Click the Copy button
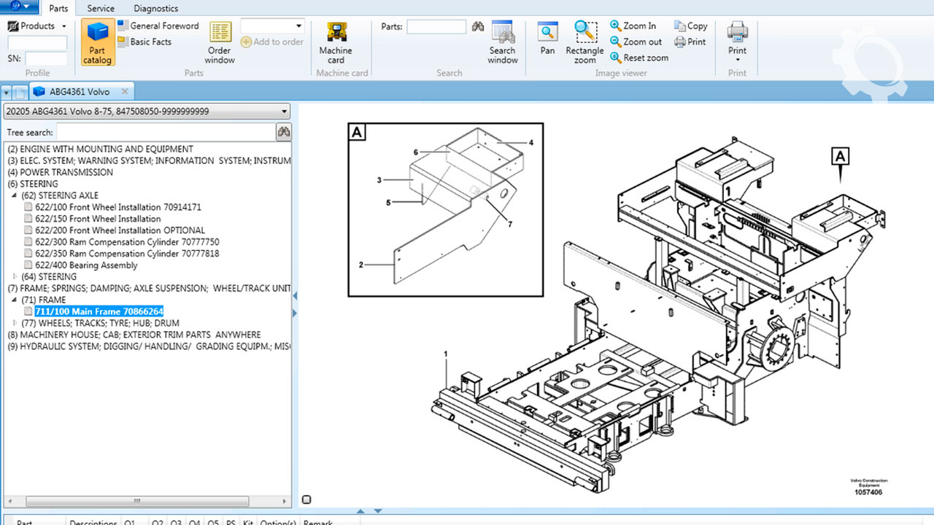This screenshot has height=525, width=934. coord(691,26)
